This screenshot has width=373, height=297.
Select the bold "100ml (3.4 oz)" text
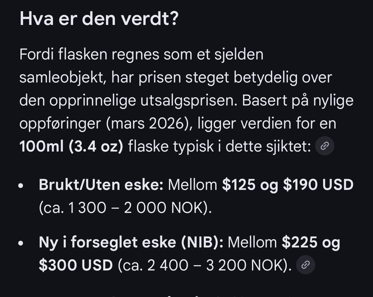click(x=71, y=146)
